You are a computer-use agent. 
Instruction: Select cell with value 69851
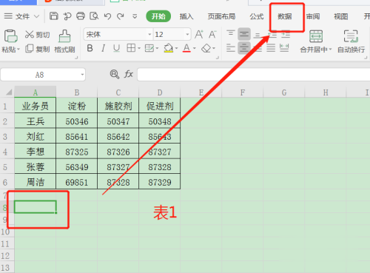pyautogui.click(x=77, y=182)
